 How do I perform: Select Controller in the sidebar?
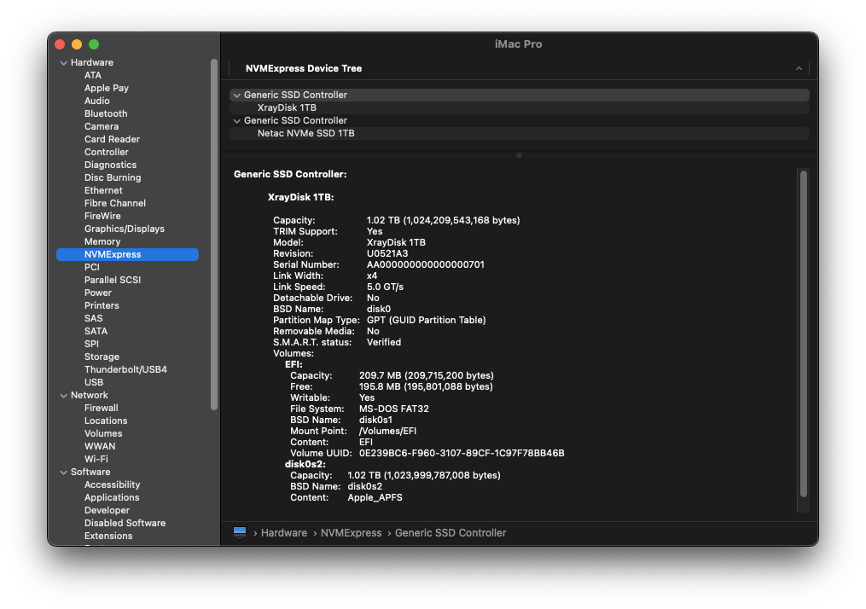107,152
